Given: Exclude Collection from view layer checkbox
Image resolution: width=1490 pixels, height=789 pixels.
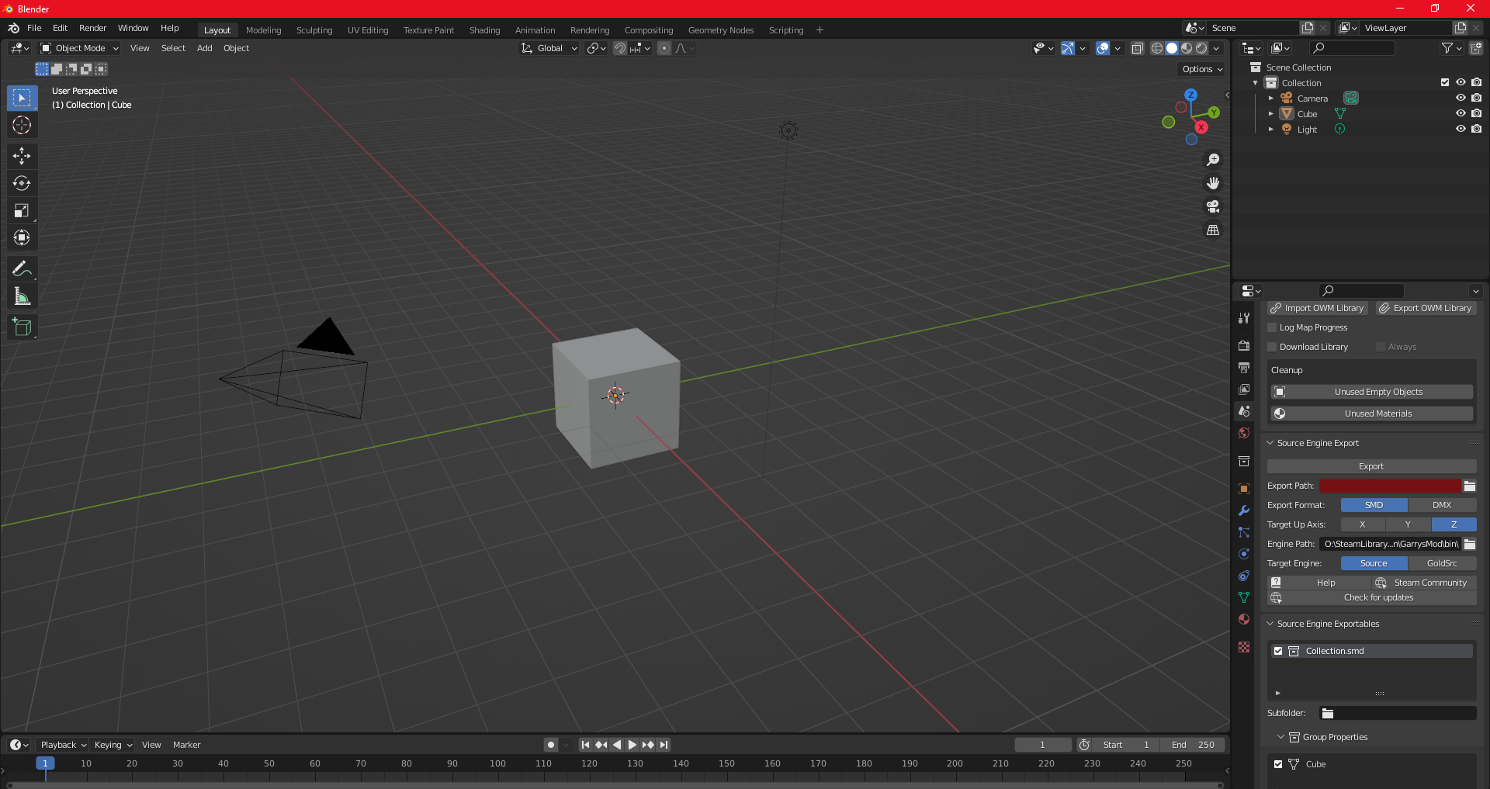Looking at the screenshot, I should tap(1445, 82).
